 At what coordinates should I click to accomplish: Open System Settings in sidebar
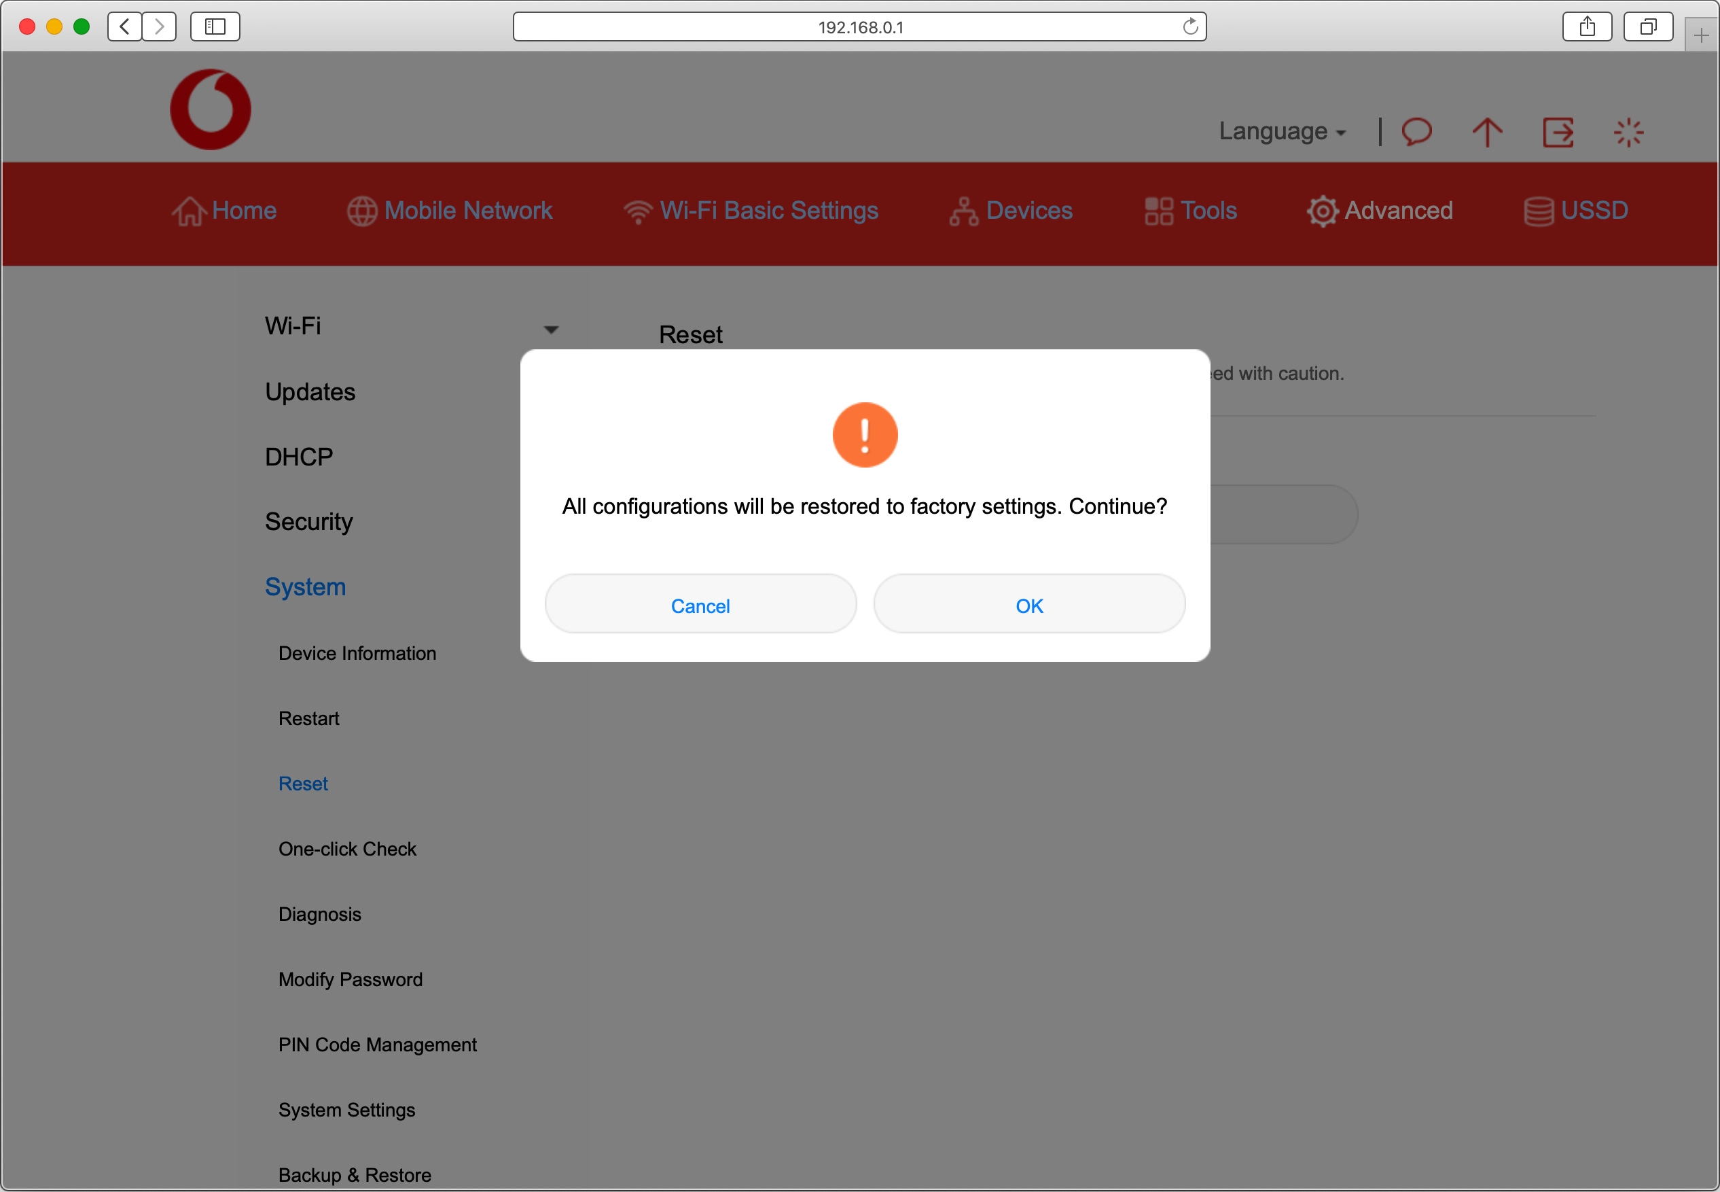click(x=346, y=1110)
